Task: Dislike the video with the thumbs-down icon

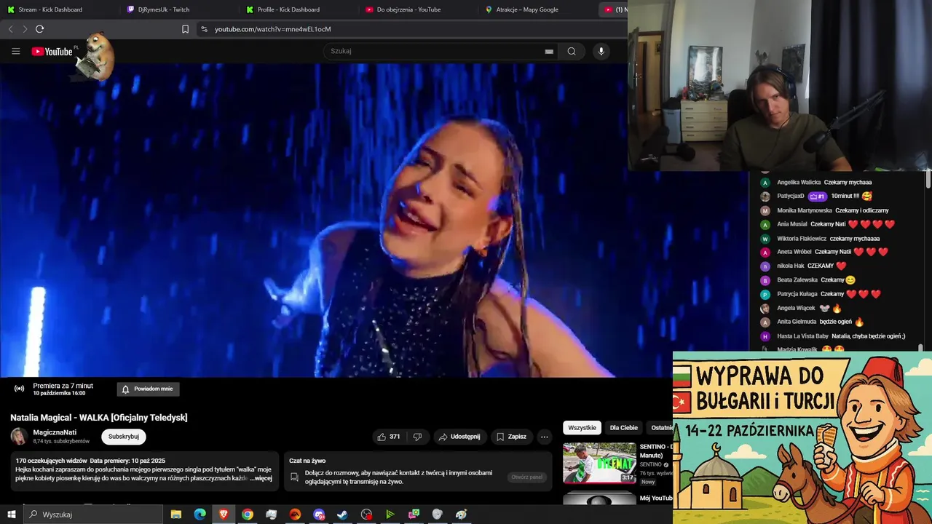Action: [417, 437]
